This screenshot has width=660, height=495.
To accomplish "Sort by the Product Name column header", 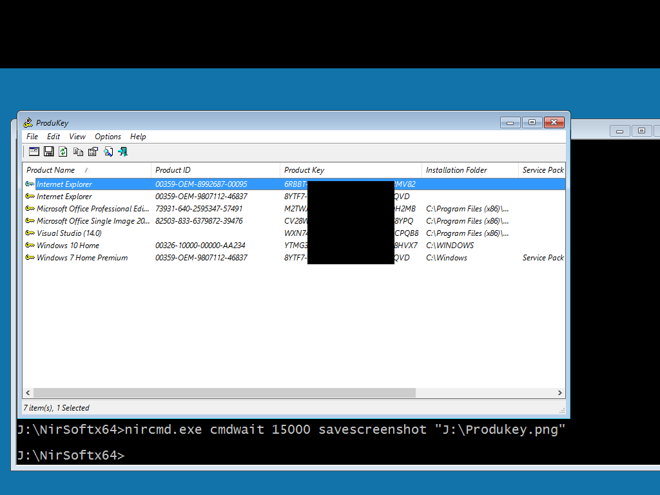I will coord(51,170).
